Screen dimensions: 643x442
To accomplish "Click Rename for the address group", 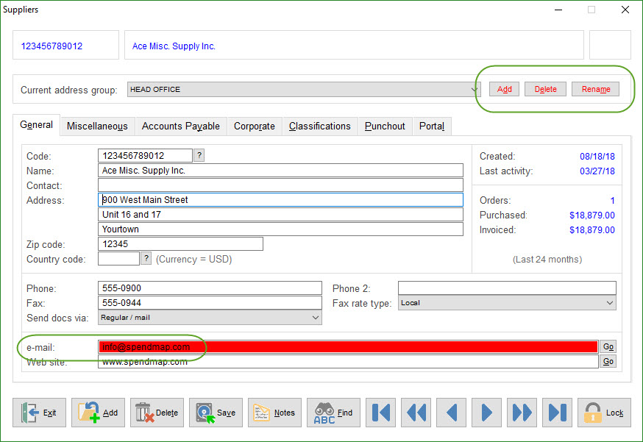I will pyautogui.click(x=595, y=89).
